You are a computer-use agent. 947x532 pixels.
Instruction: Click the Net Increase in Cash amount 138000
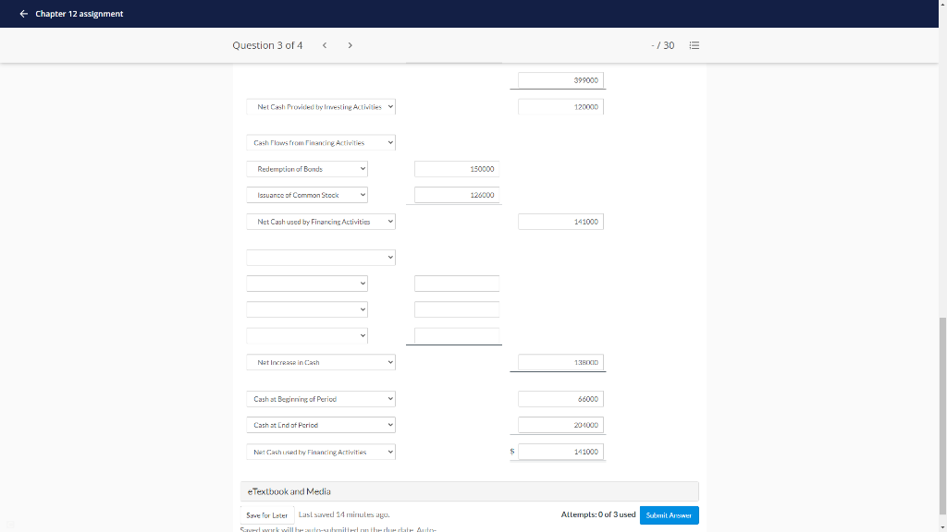[560, 362]
